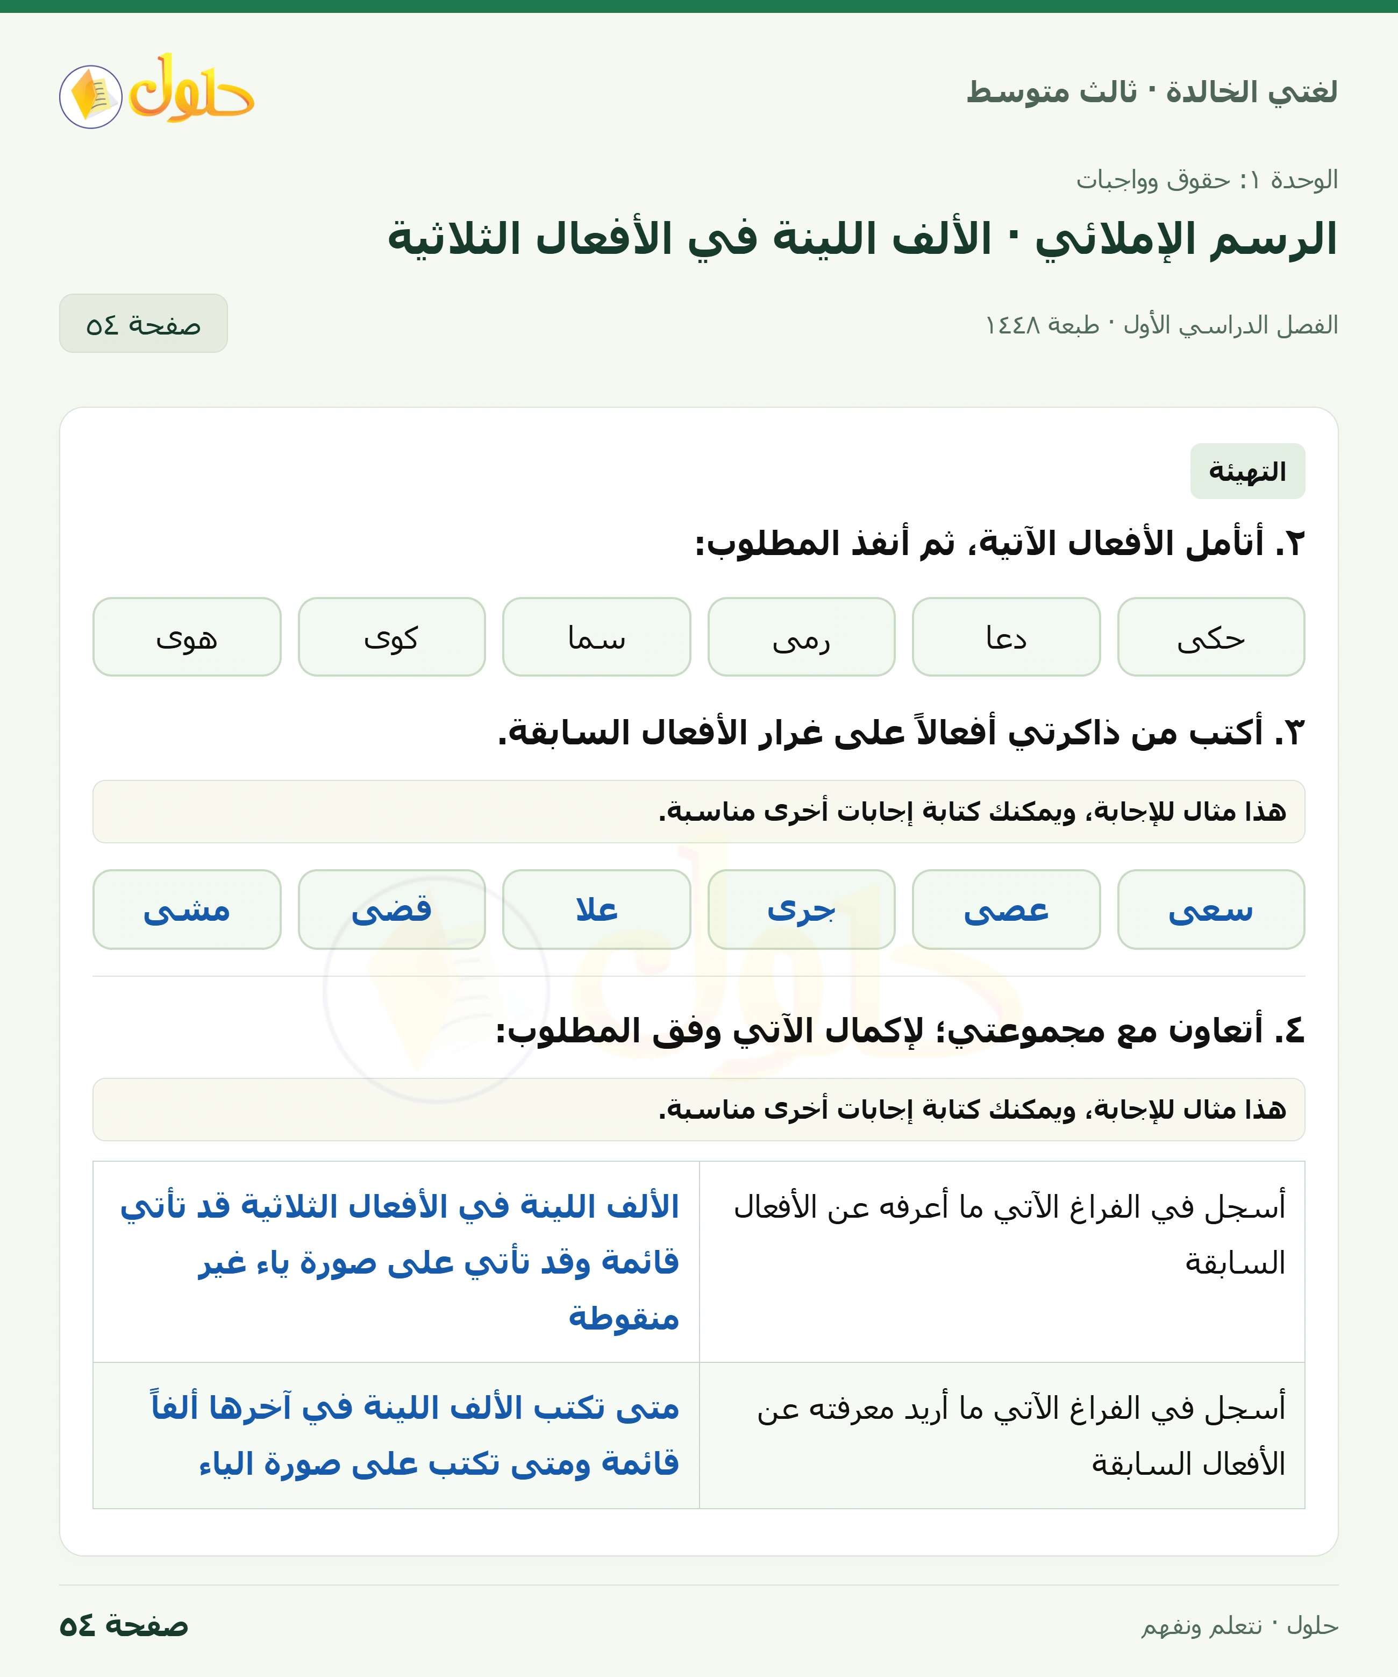This screenshot has height=1677, width=1398.
Task: Click the verb chip سما
Action: coord(596,636)
